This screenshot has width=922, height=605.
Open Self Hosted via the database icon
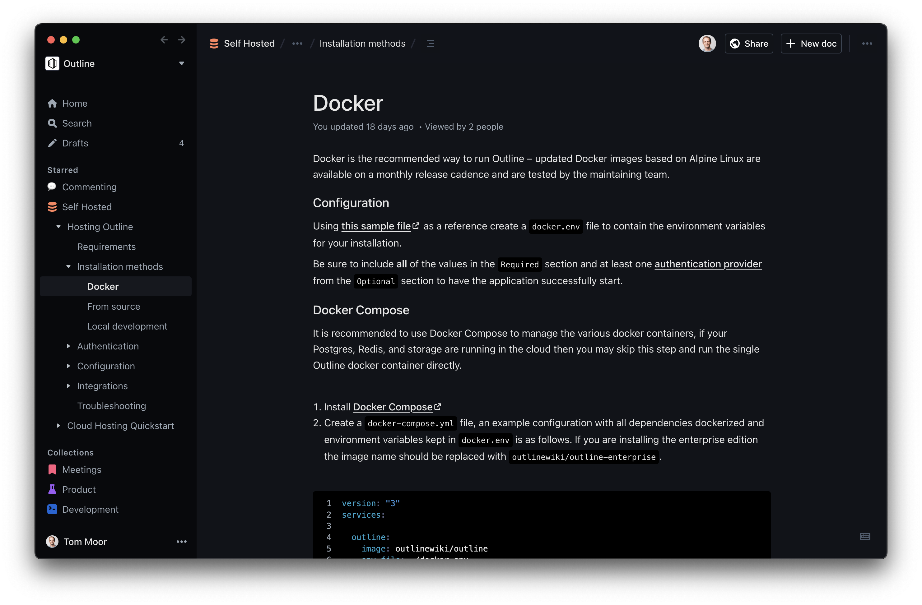click(x=52, y=207)
